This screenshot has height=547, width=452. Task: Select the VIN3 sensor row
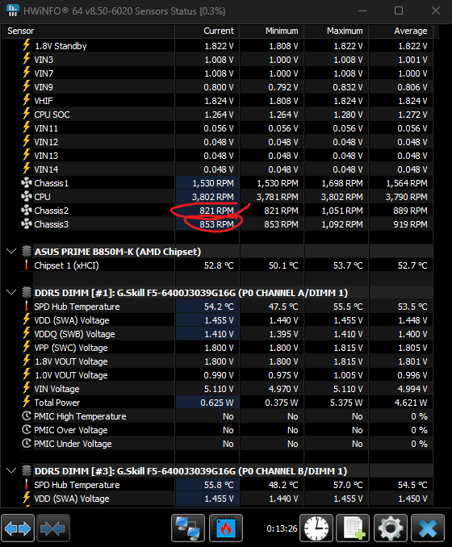[226, 60]
